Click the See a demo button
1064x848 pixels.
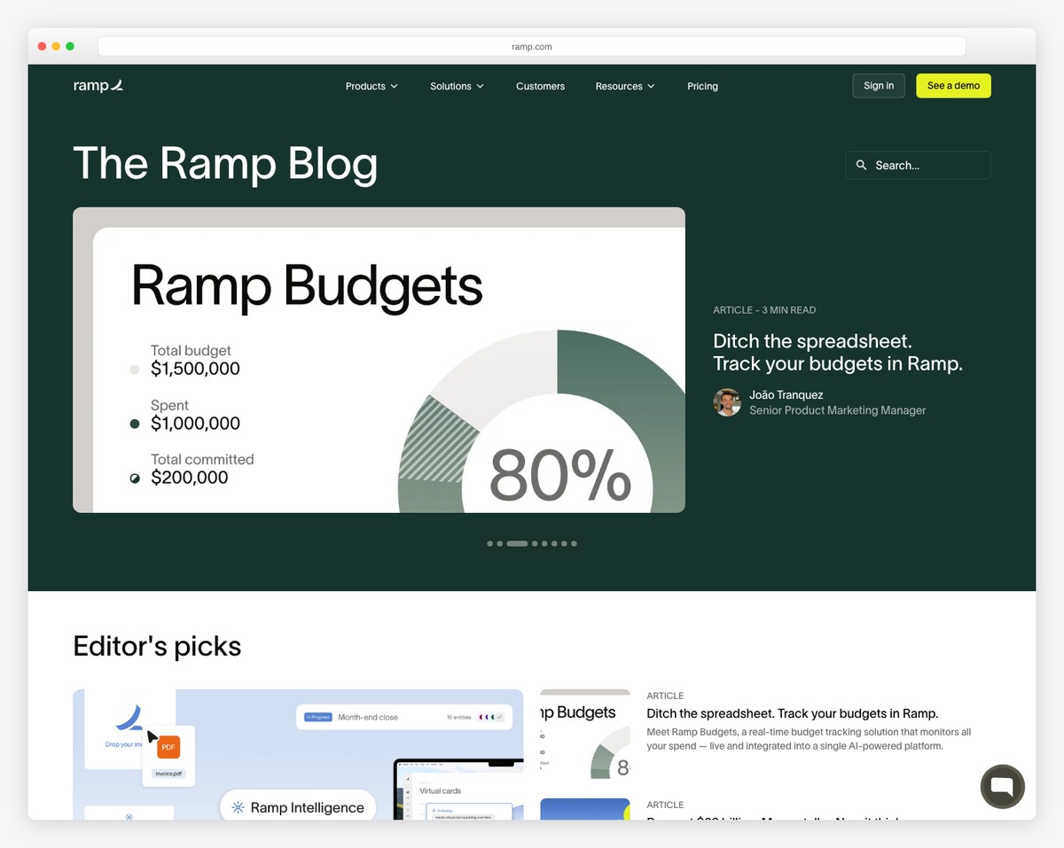[953, 85]
